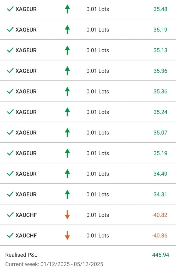This screenshot has width=176, height=269.
Task: Click the green up arrow in the 35.13 row
Action: point(67,50)
